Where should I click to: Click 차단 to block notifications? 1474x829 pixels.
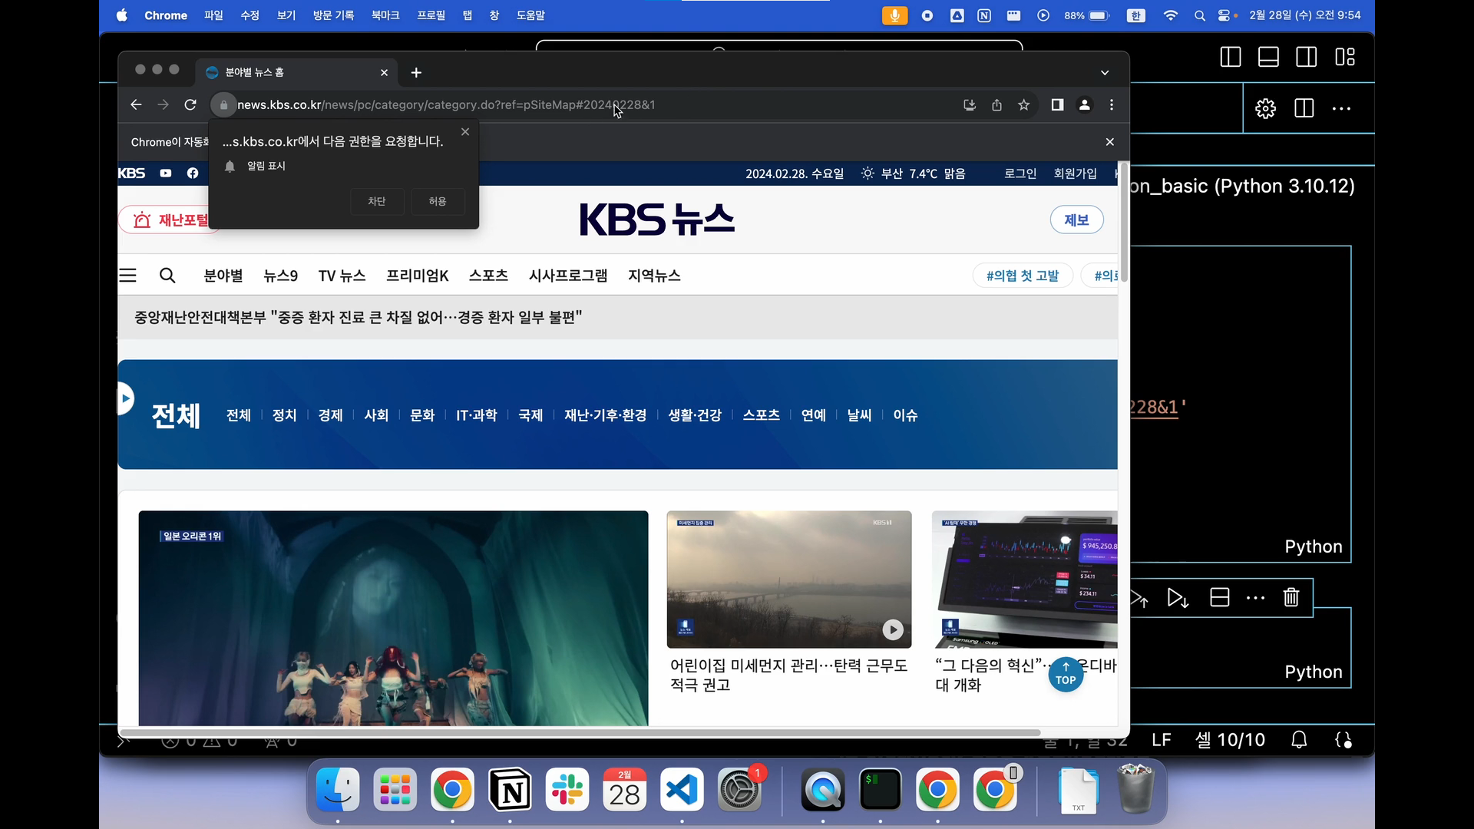coord(376,201)
